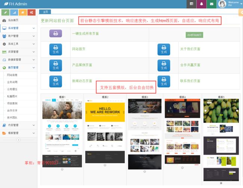Select the 模版5 radio button
The image size is (243, 188).
pyautogui.click(x=221, y=183)
